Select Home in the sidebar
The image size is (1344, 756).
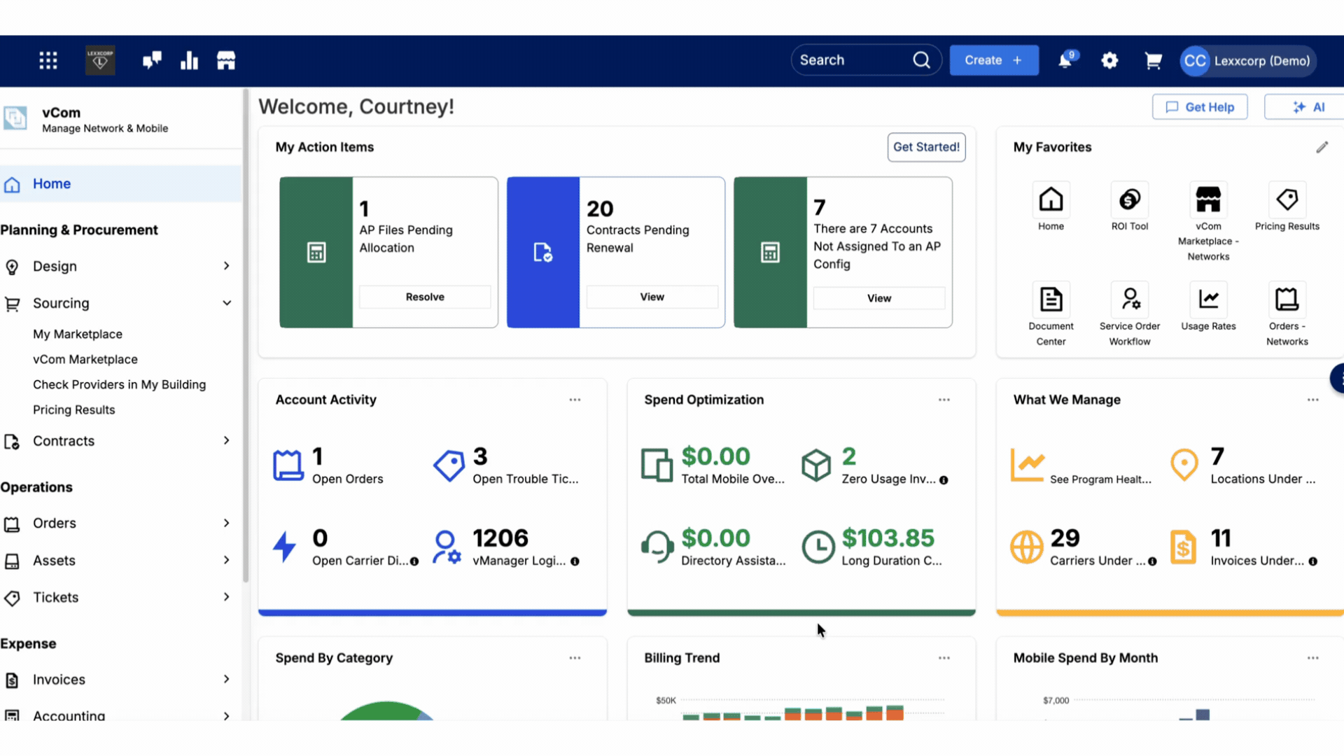(120, 184)
